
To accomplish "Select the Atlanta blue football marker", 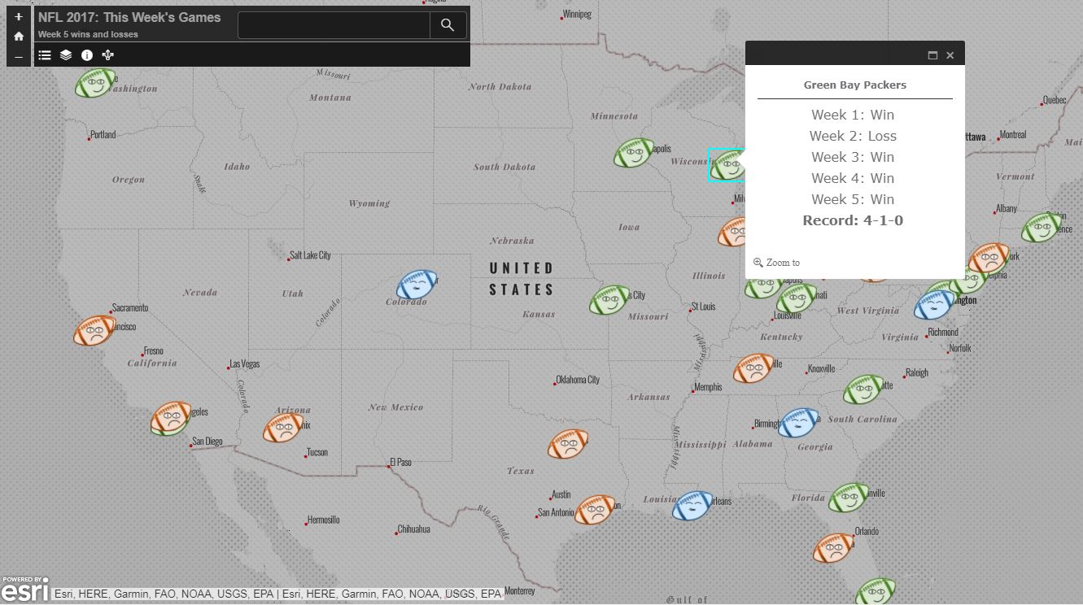I will (799, 423).
